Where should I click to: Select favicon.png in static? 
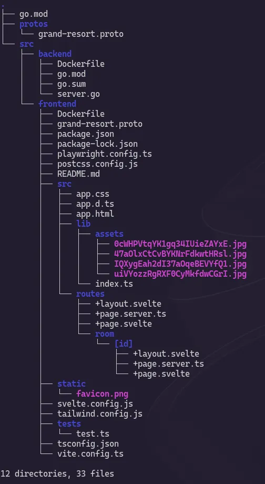pyautogui.click(x=102, y=394)
